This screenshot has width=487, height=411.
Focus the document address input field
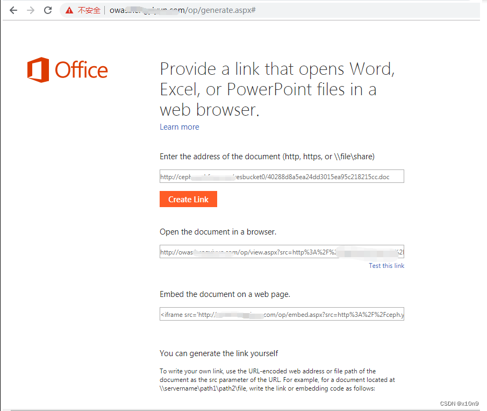pos(282,176)
